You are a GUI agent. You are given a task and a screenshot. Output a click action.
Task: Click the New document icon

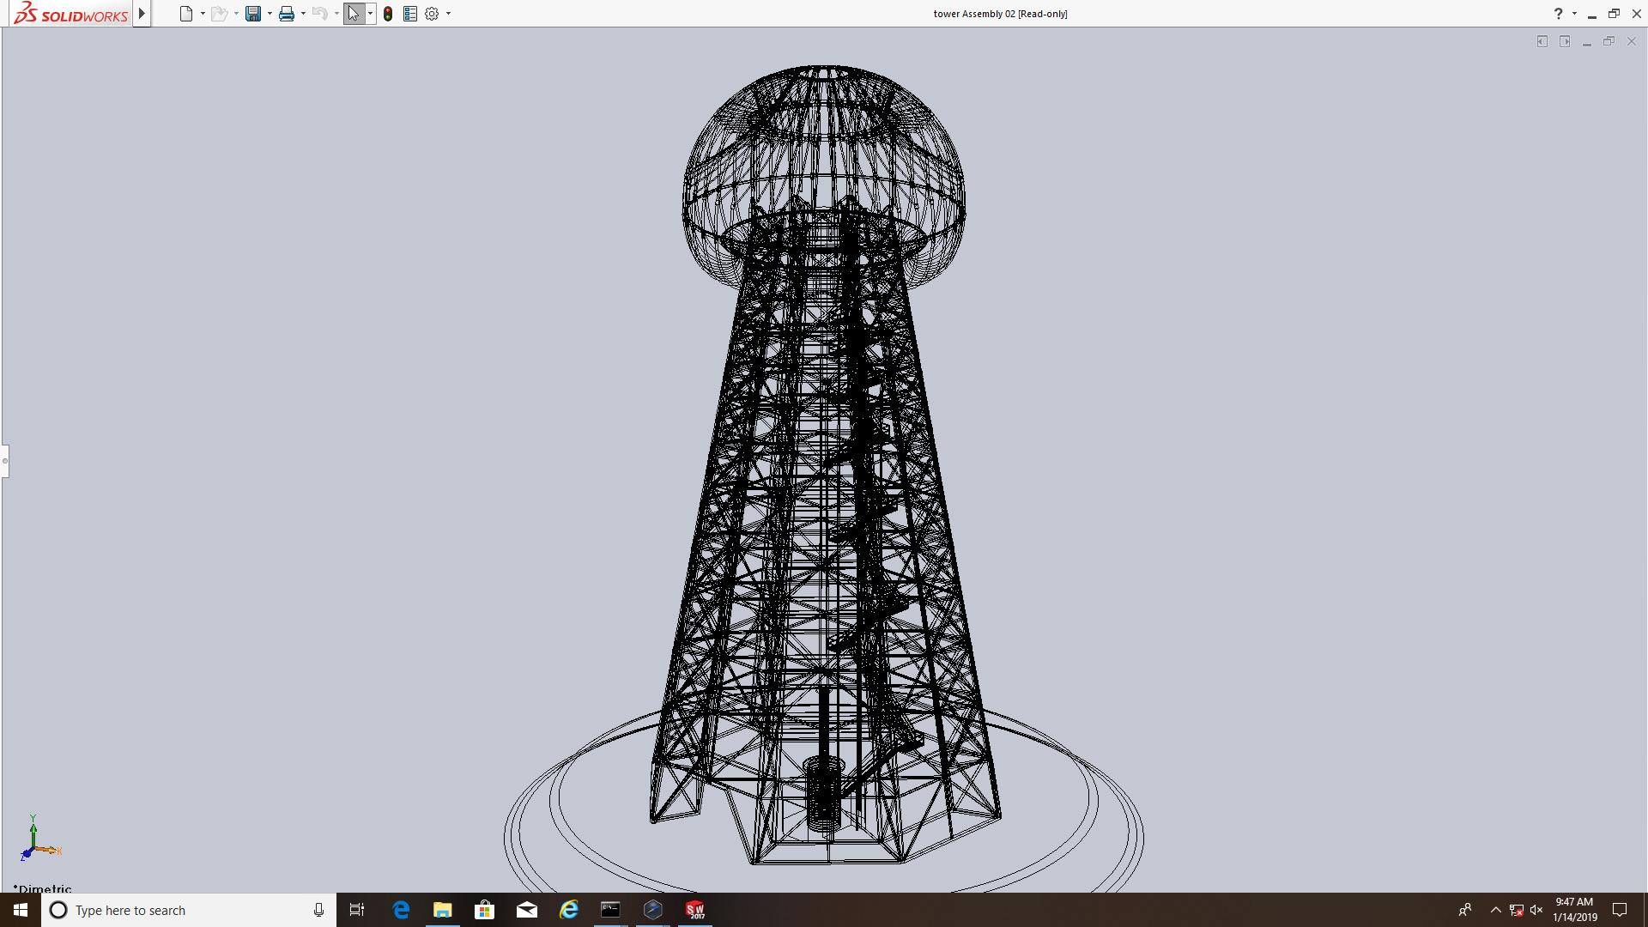[x=185, y=14]
